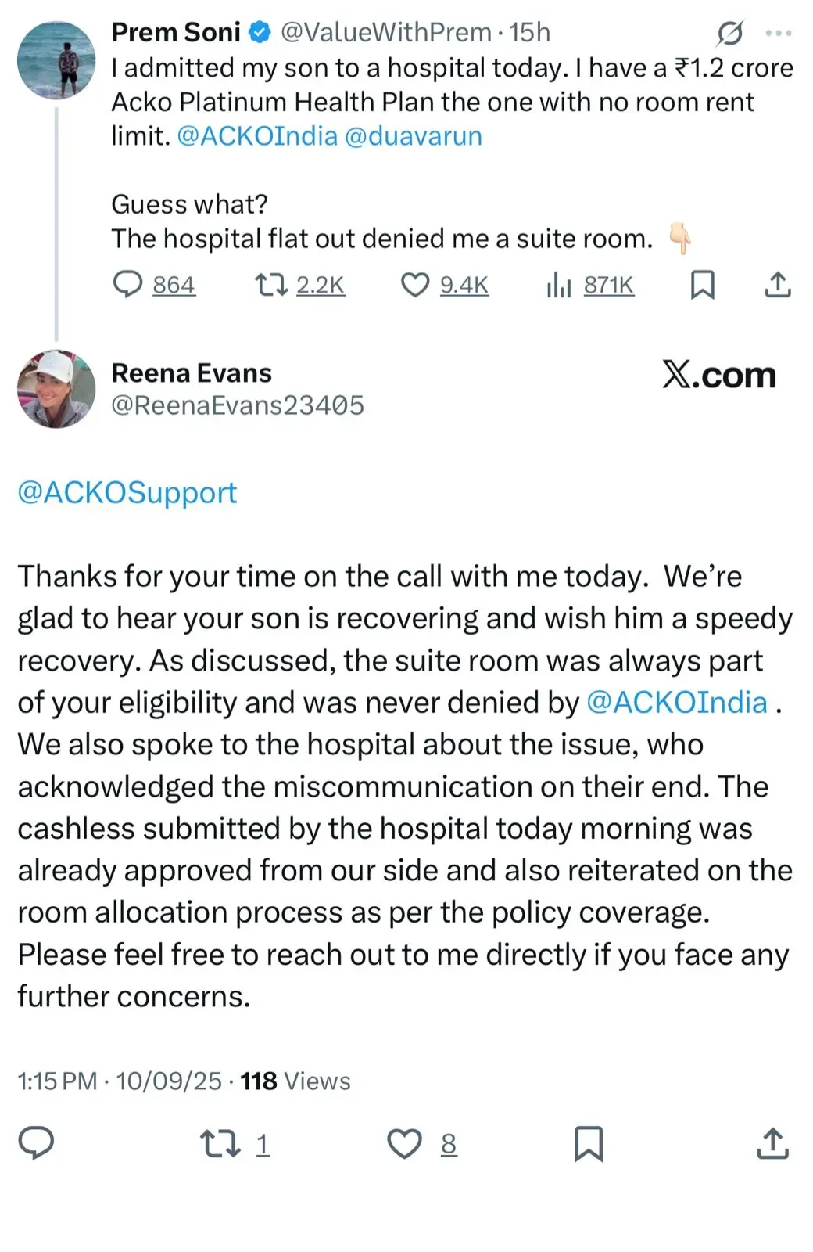Open the Reena Evans display name
Viewport: 813px width, 1252px height.
point(192,372)
